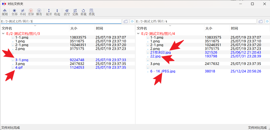Select 6 - 1K JPEG.jpg file
270x130 pixels.
tap(163, 71)
